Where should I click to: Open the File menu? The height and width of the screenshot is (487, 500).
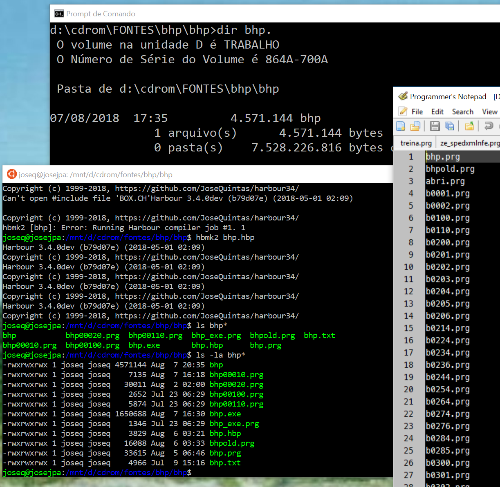pos(417,111)
